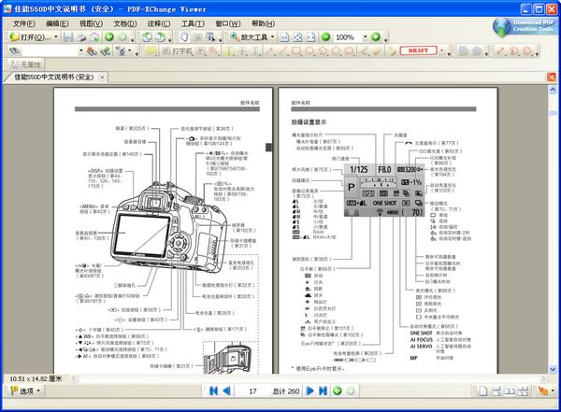Click the 选项 options button
The image size is (561, 412).
25,391
